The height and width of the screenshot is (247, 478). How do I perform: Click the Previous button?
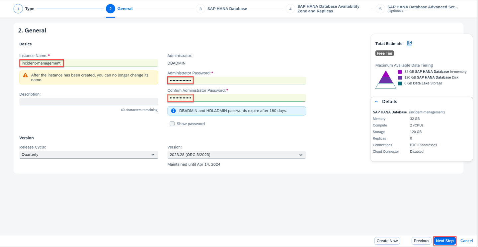coord(421,241)
